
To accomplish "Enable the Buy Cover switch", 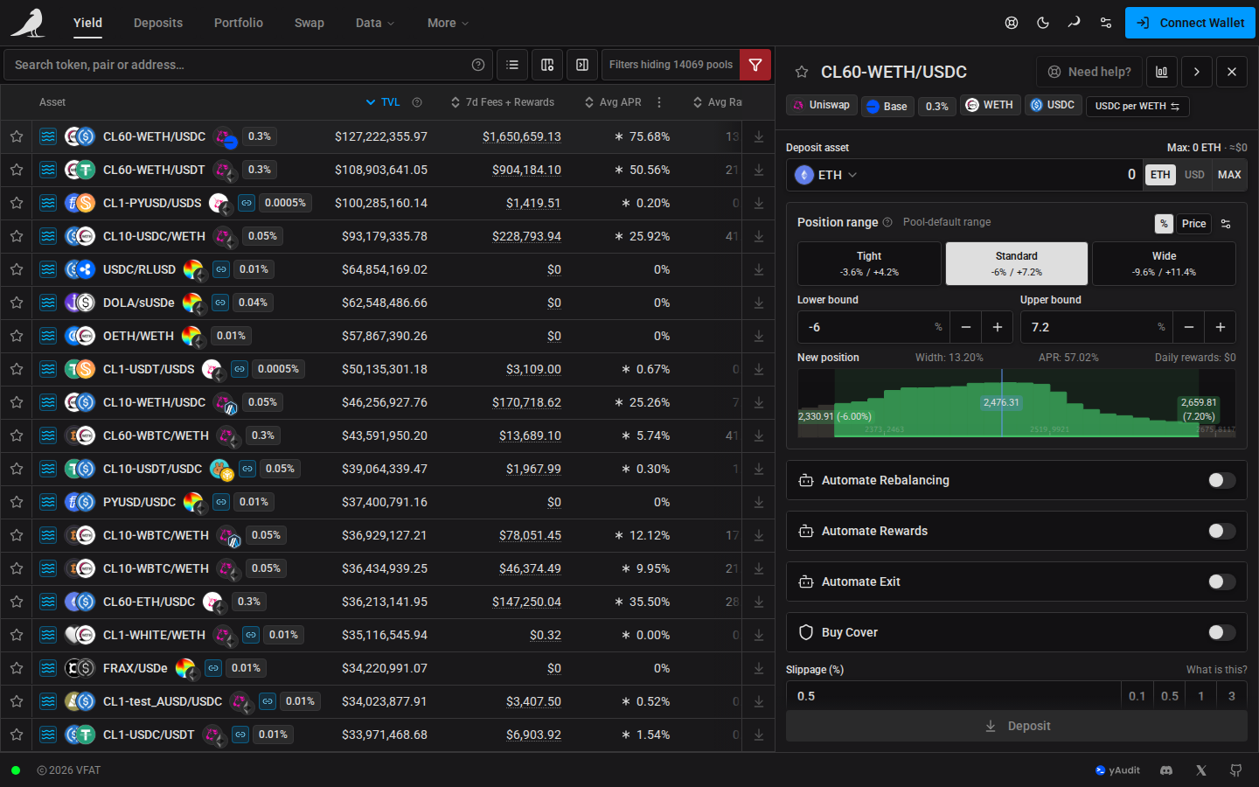I will tap(1222, 632).
